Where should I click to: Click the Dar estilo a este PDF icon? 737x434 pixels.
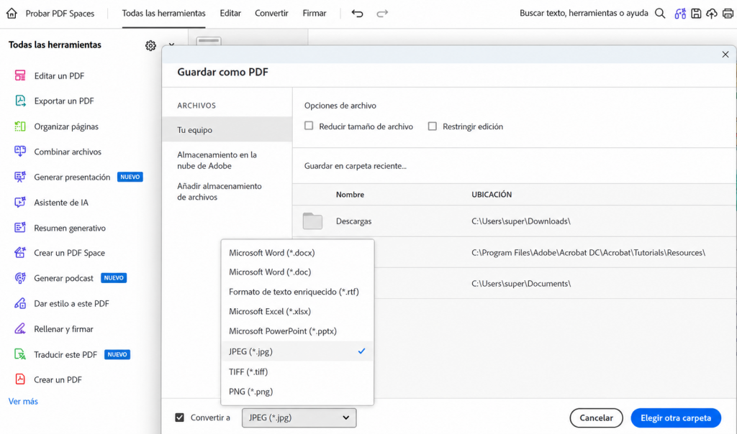[19, 303]
